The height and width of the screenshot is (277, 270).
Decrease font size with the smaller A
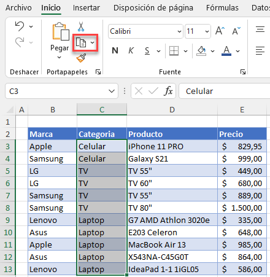pyautogui.click(x=236, y=31)
